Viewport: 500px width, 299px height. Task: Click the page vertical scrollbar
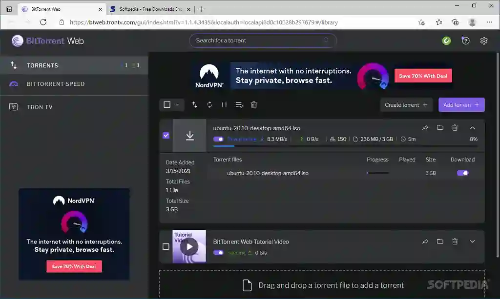pyautogui.click(x=498, y=155)
